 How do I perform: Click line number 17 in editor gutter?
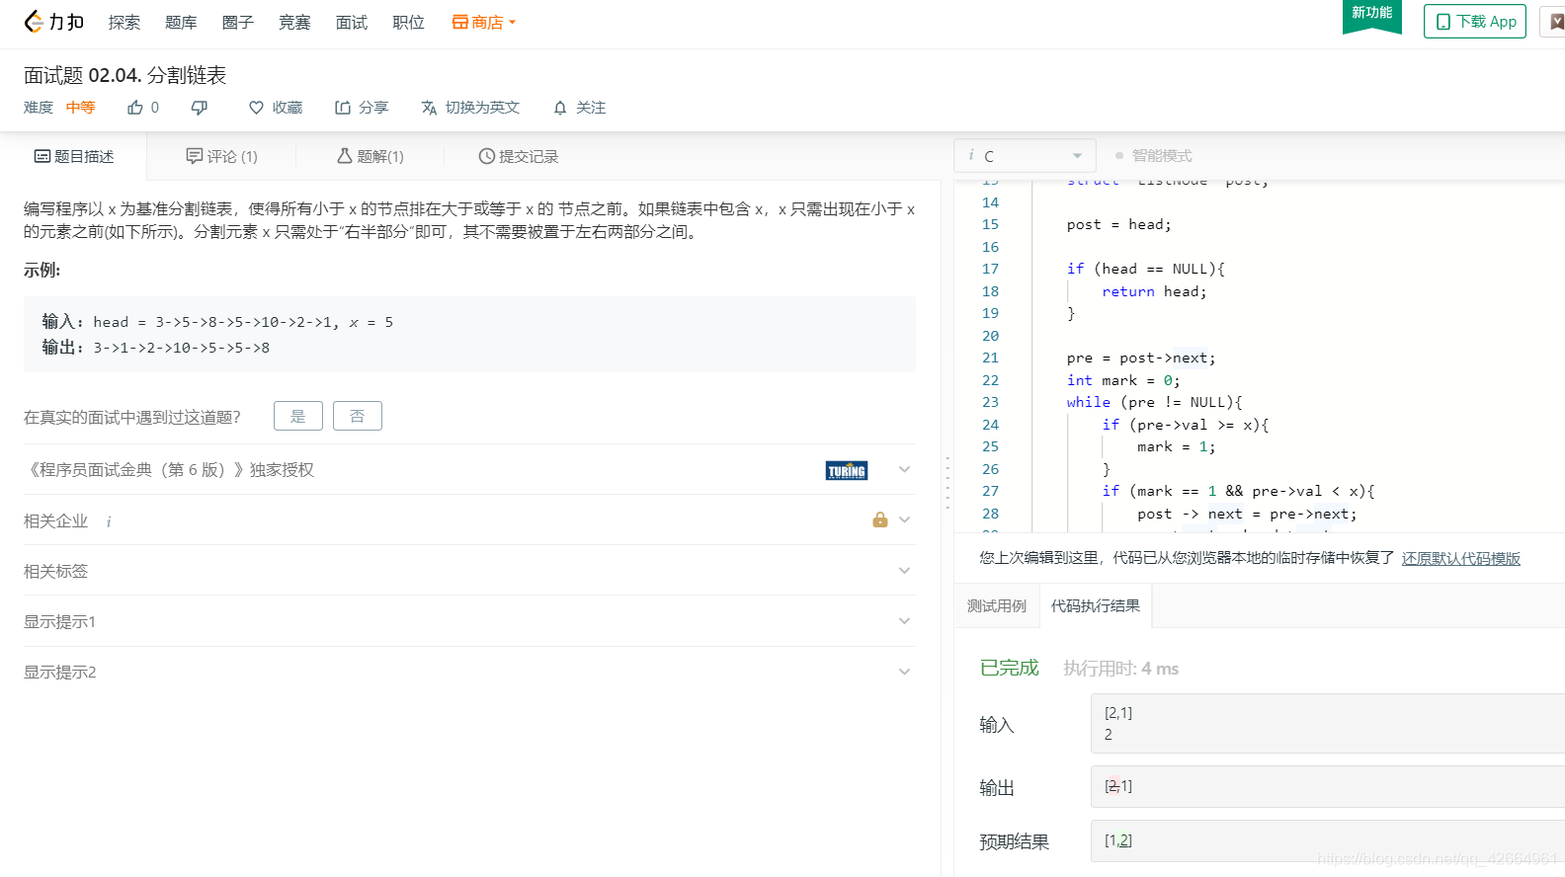[990, 269]
